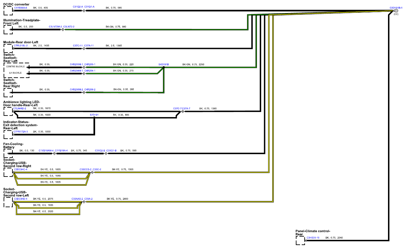The height and width of the screenshot is (248, 405).
Task: Open connector link C7PL01BL-2
Action: pos(21,46)
